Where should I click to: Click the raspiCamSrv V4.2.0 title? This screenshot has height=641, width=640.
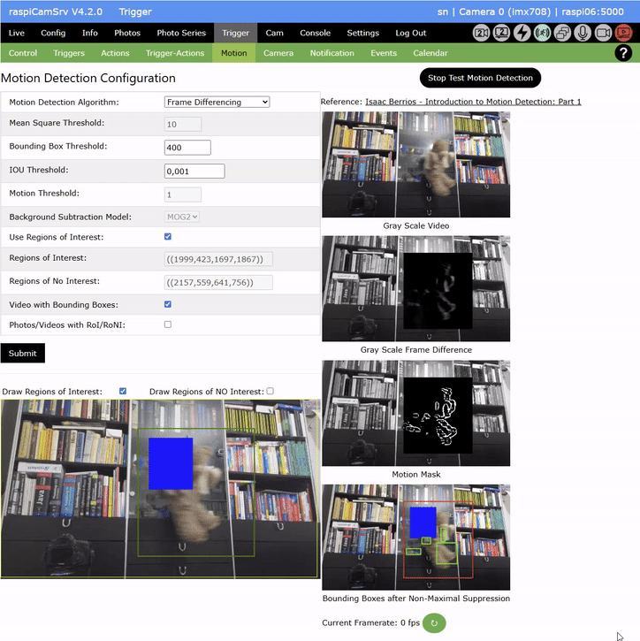point(56,11)
